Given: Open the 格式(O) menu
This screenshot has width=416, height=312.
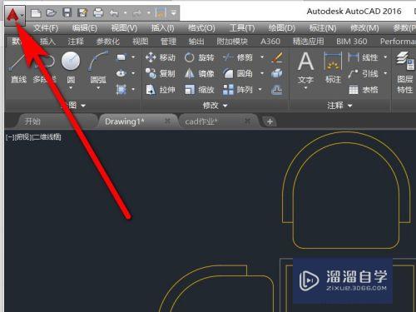Looking at the screenshot, I should (201, 28).
